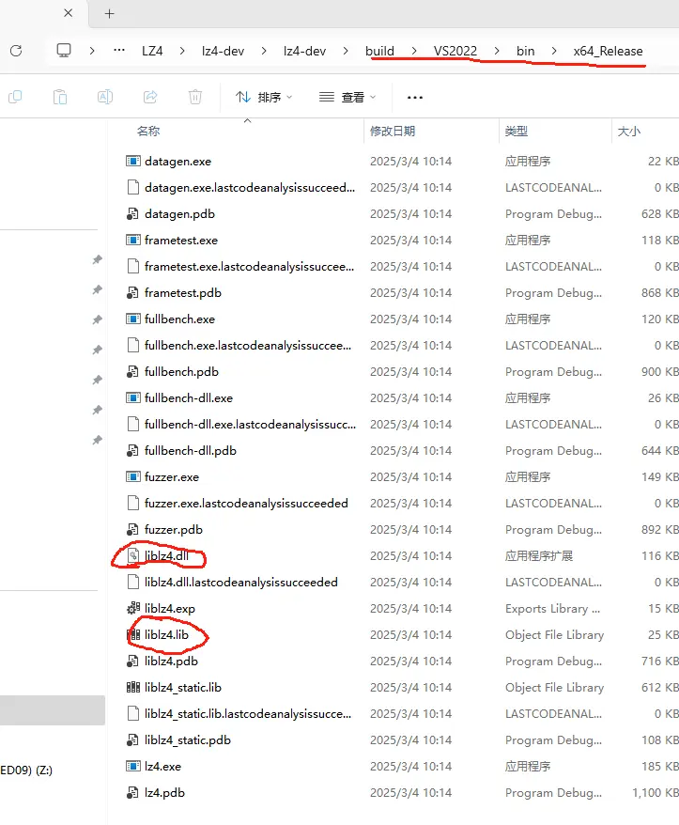Select file name liblz4.pdb
The width and height of the screenshot is (679, 825).
point(171,661)
